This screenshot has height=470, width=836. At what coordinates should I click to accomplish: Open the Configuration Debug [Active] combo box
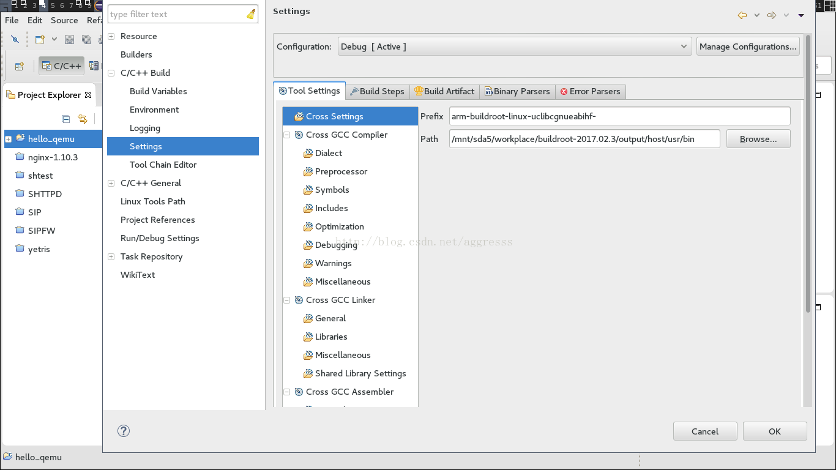coord(515,47)
